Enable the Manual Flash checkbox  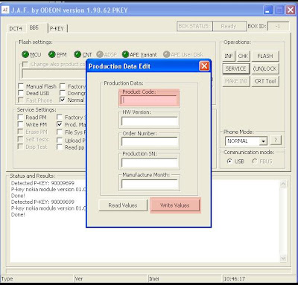(21, 86)
